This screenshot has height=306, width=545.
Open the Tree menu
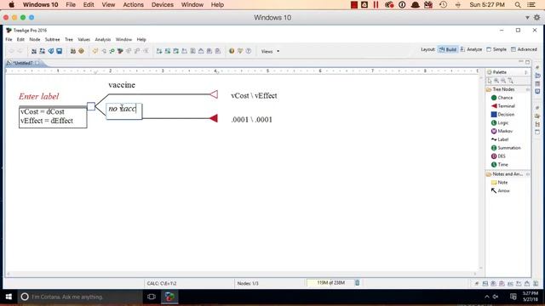click(69, 40)
